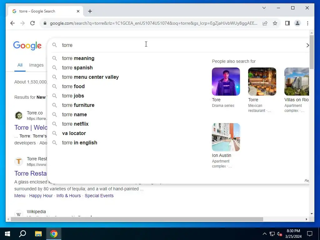This screenshot has width=320, height=240.
Task: Expand the tab search chevron
Action: click(x=264, y=8)
